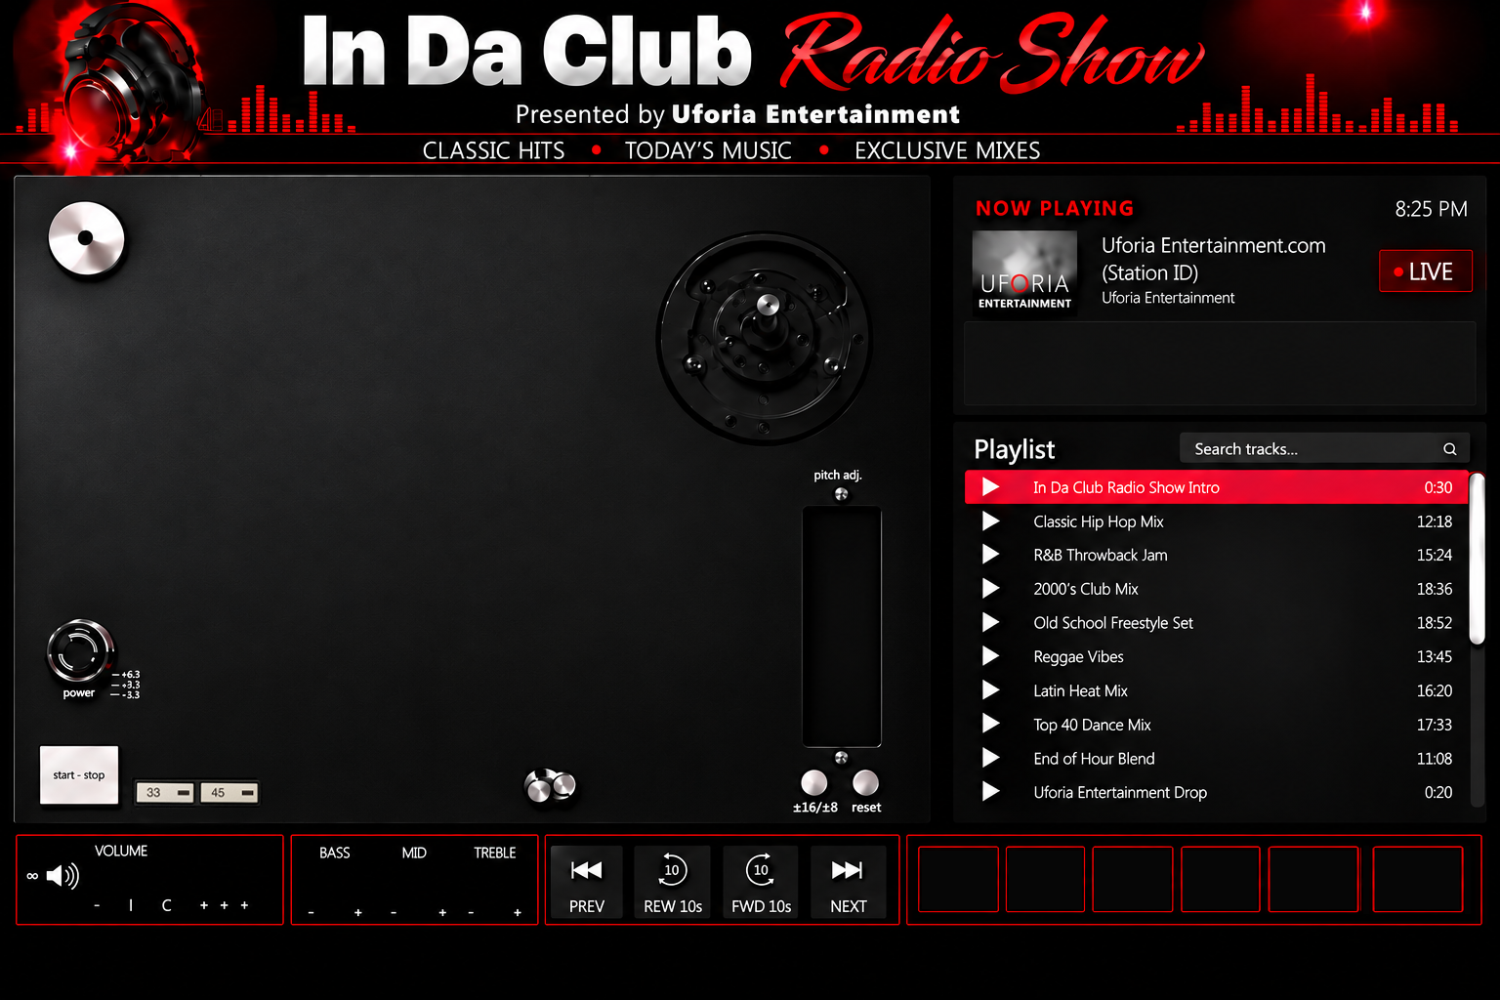Viewport: 1500px width, 1000px height.
Task: Select the 'End of Hour Blend' title
Action: [x=1094, y=759]
